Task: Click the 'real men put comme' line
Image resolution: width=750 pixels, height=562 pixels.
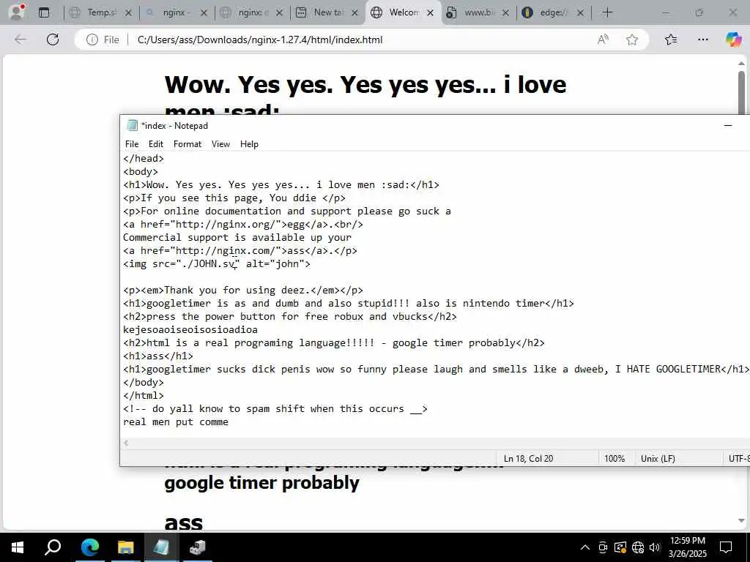Action: pos(176,422)
